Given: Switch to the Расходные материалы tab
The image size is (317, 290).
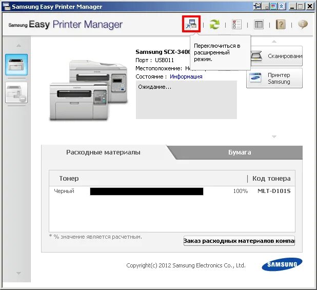Looking at the screenshot, I should click(x=103, y=152).
